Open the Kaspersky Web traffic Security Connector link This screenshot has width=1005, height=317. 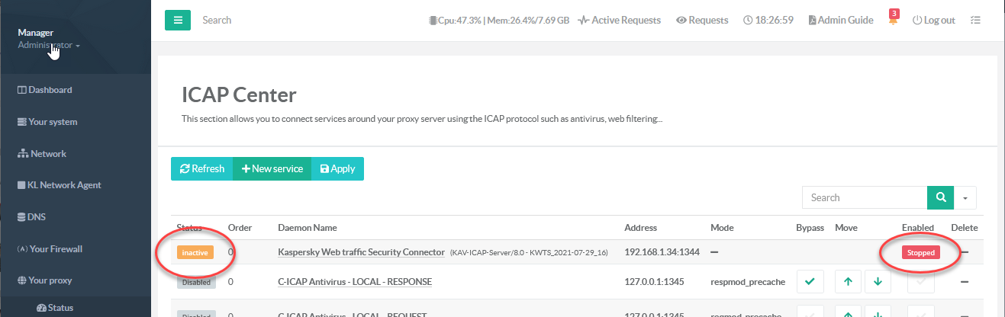click(x=361, y=252)
